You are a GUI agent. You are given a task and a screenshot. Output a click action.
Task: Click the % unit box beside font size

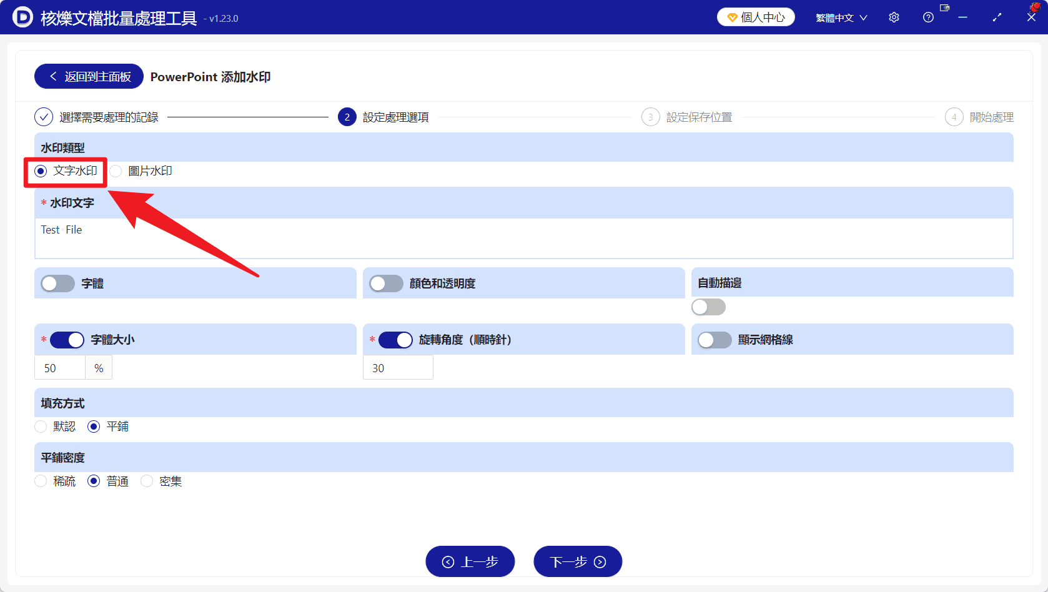99,368
